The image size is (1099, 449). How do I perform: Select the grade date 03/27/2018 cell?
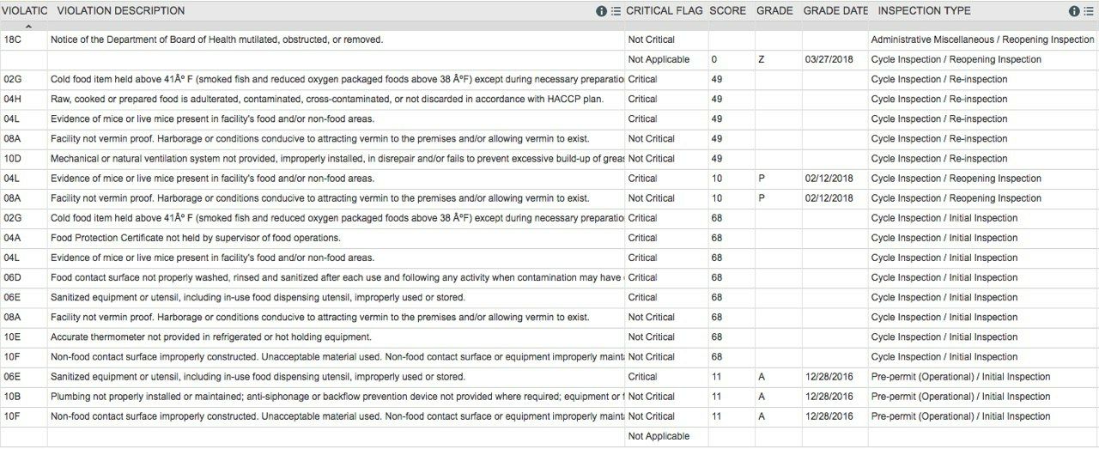pyautogui.click(x=829, y=59)
